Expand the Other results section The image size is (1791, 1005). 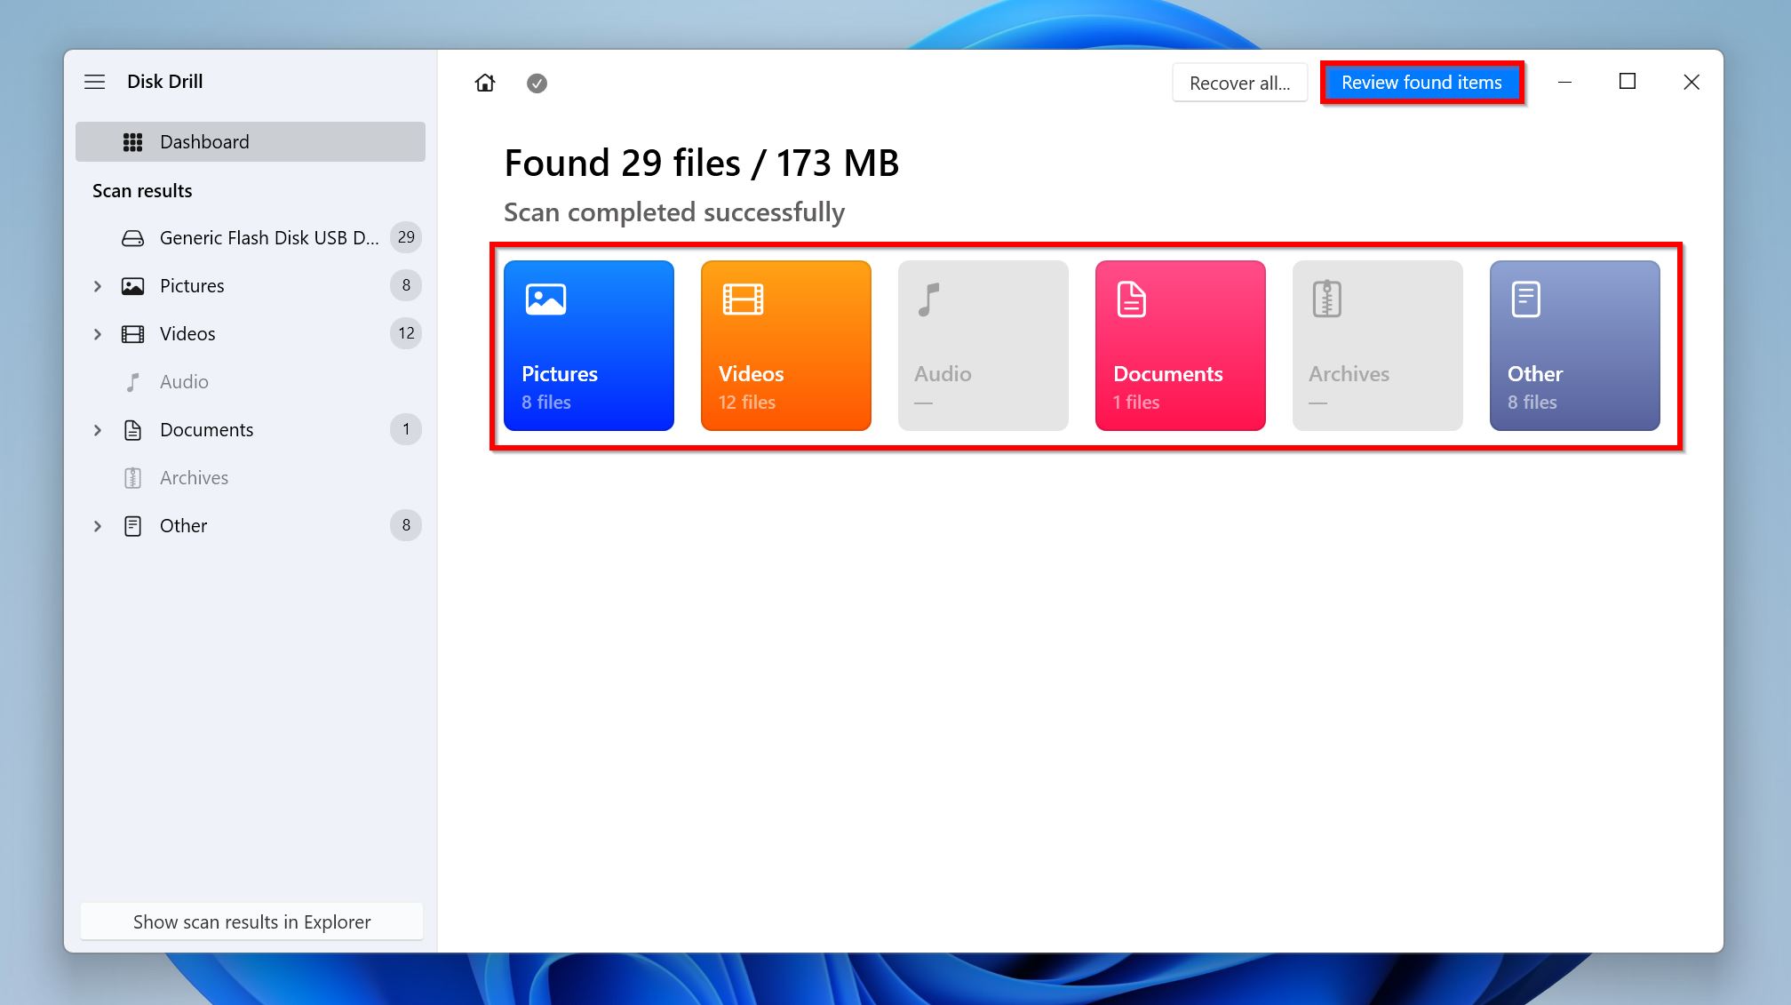click(x=99, y=525)
